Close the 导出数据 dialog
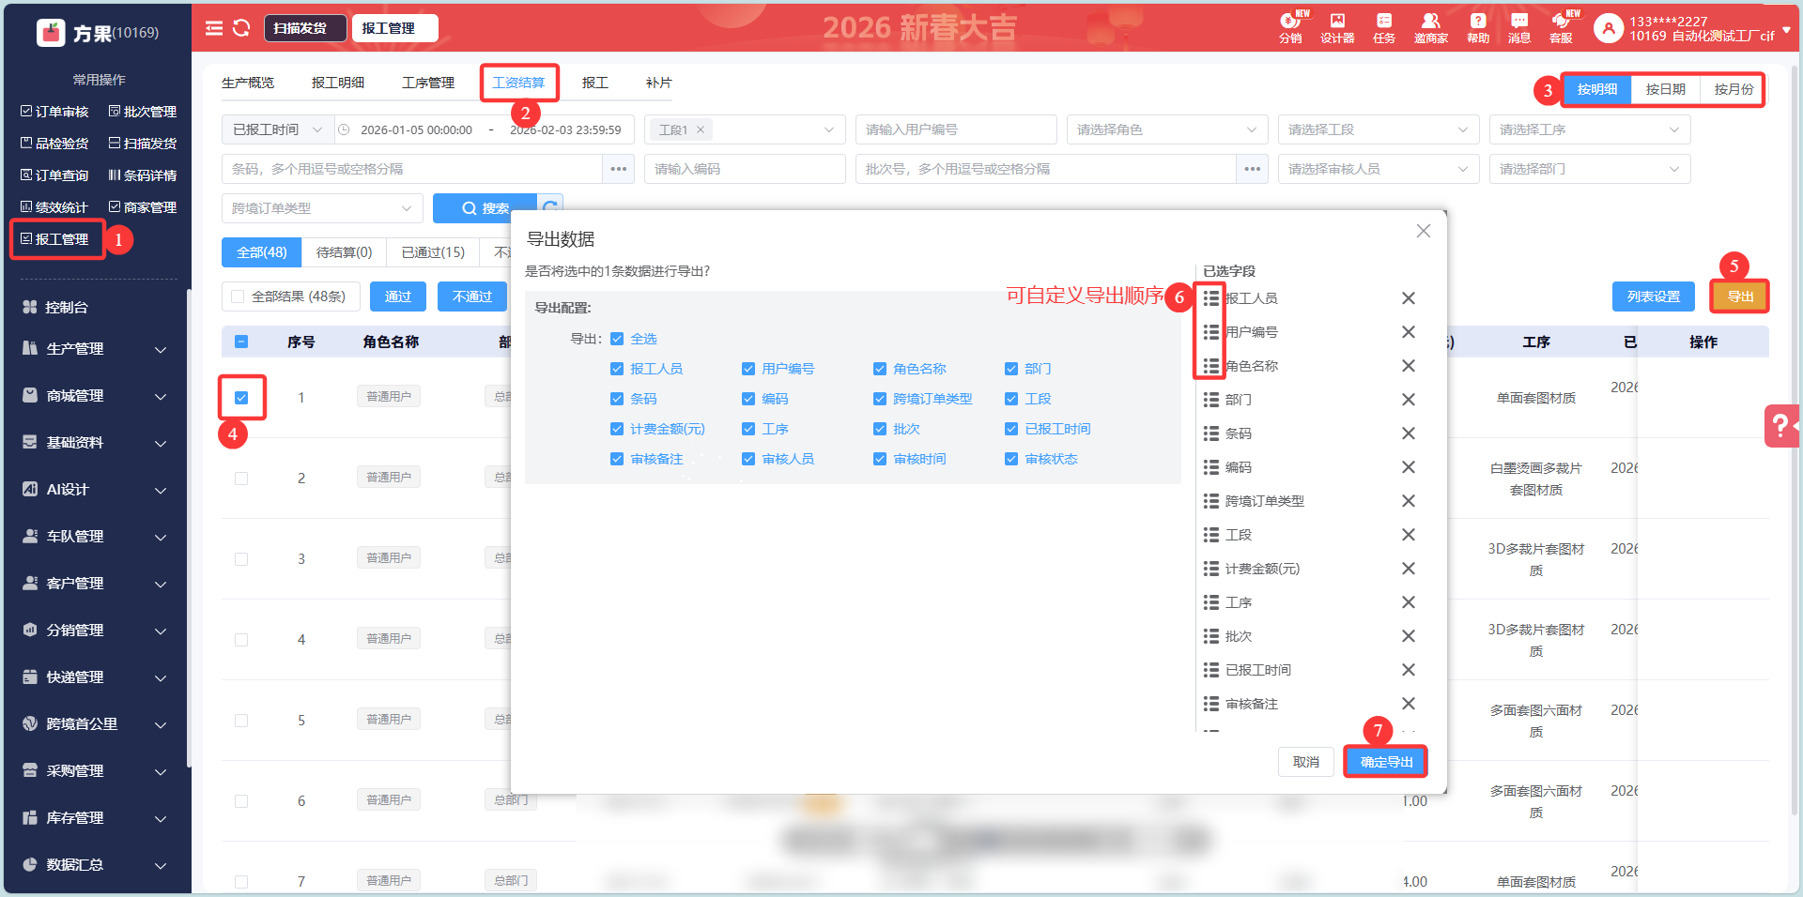1803x897 pixels. (x=1424, y=231)
